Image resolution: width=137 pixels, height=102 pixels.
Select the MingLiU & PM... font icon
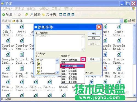22,68
